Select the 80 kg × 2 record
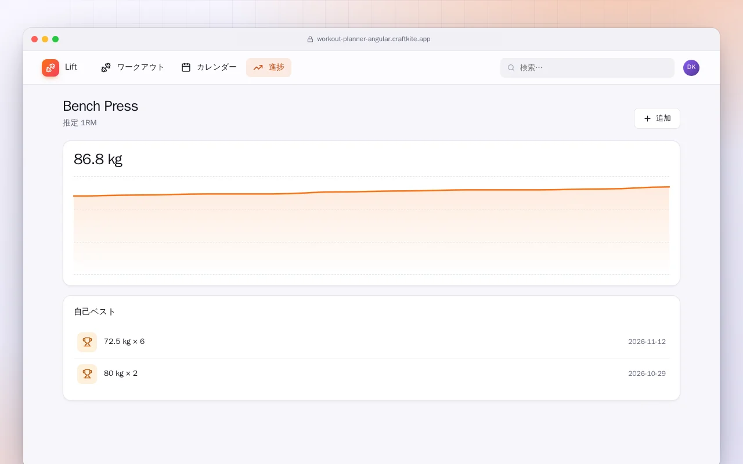Screen dimensions: 743x464 point(371,374)
